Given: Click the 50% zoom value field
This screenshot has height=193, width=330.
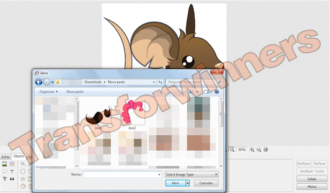Looking at the screenshot, I should coord(242,149).
